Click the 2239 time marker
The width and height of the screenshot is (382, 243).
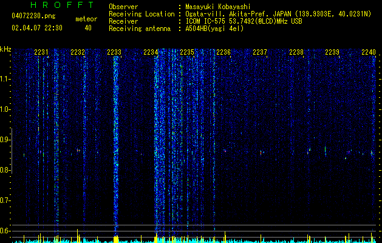(x=332, y=52)
